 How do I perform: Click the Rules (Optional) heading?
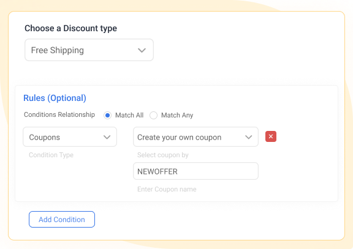55,98
